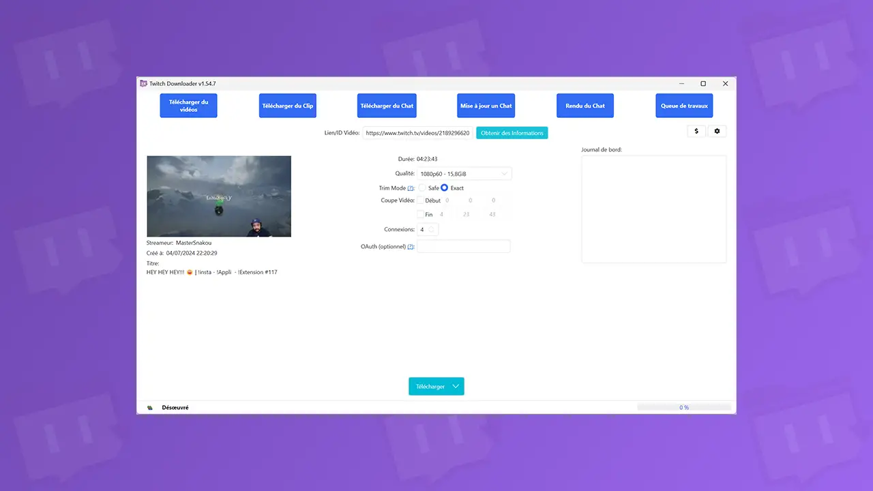This screenshot has width=873, height=491.
Task: Open the Mise à jour un Chat tab
Action: 486,106
